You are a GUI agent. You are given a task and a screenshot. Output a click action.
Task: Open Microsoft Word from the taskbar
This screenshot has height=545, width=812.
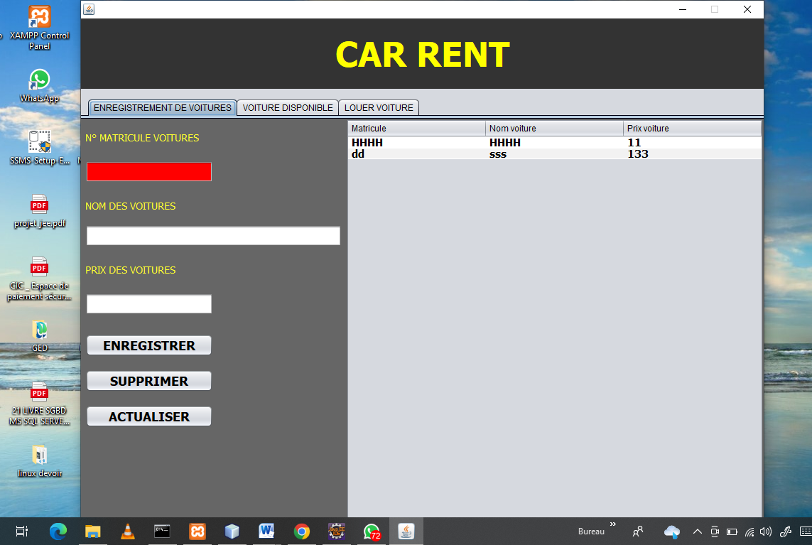pos(267,531)
